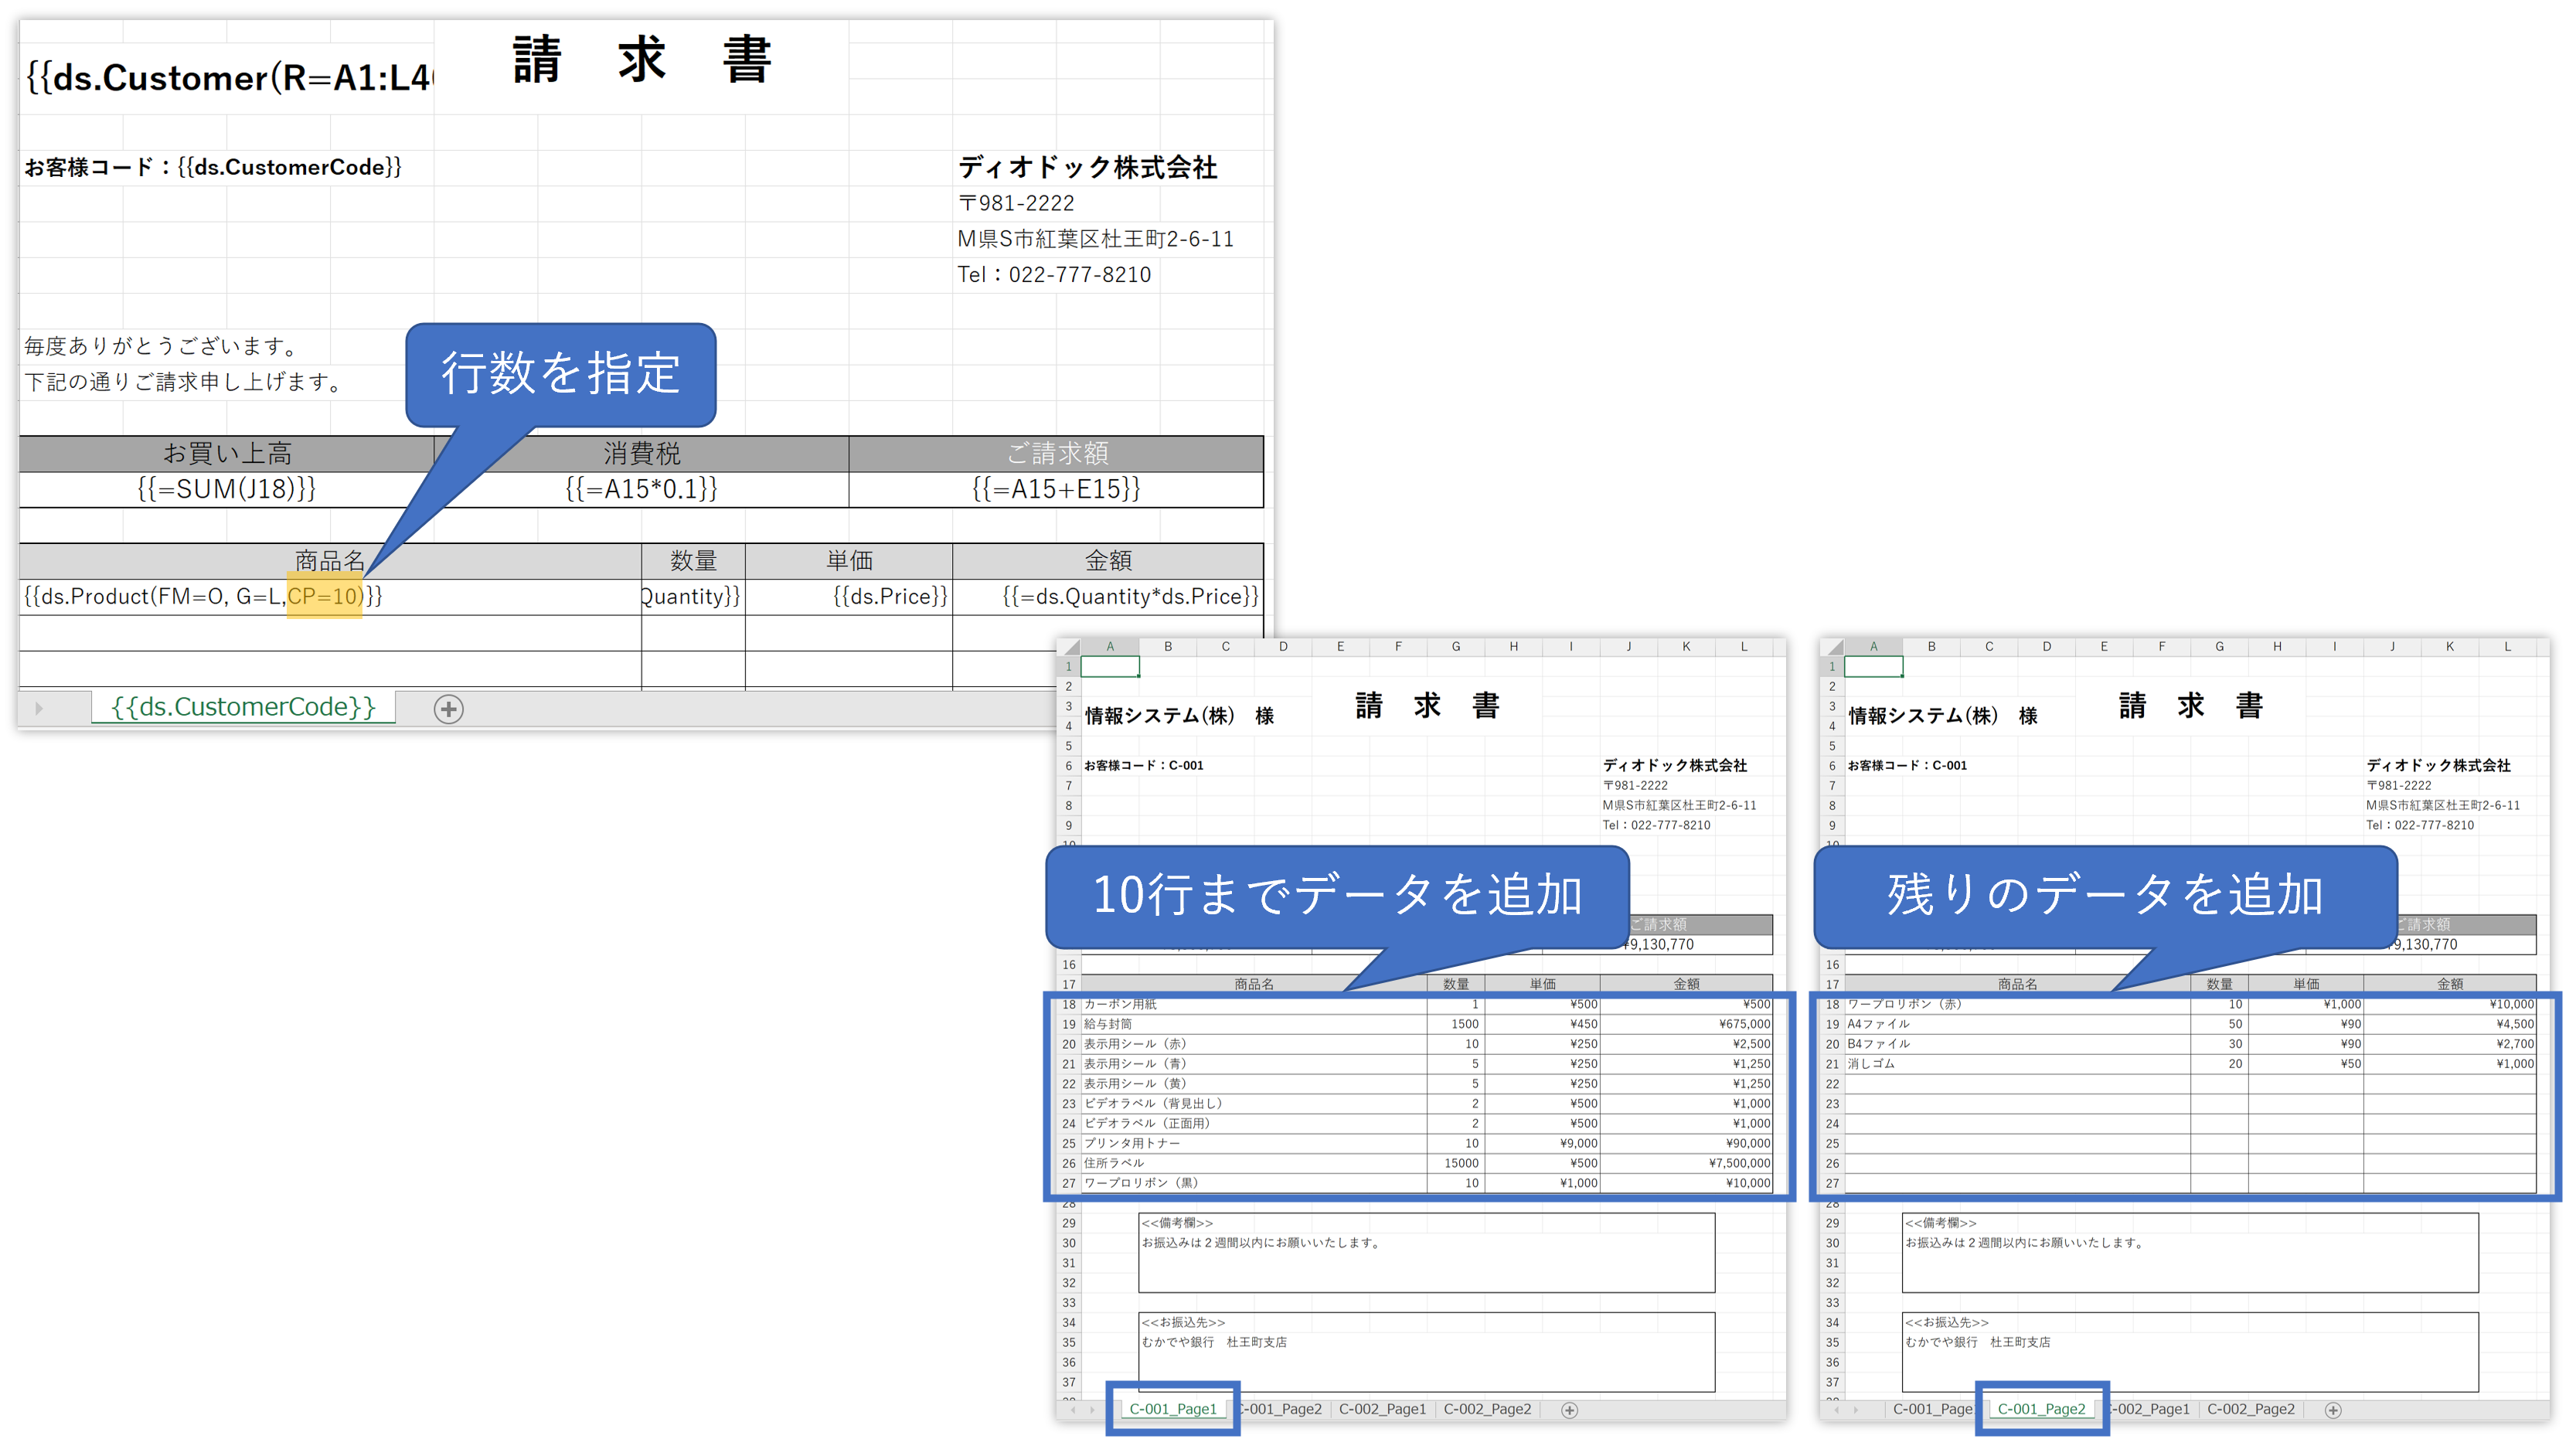Select row 34 header in the right workbook
This screenshot has height=1446, width=2576.
click(x=1832, y=1322)
